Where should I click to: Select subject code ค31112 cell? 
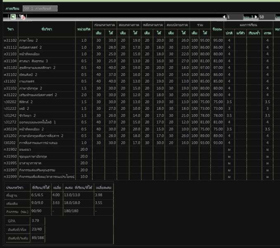[x=10, y=48]
